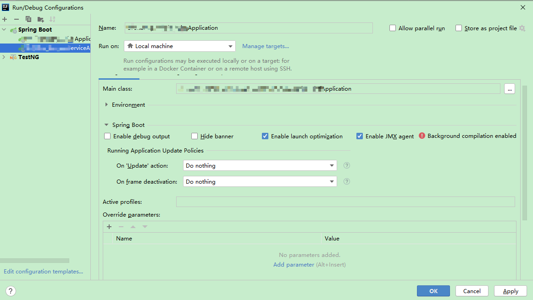Click the Background compilation warning icon
This screenshot has height=300, width=533.
click(422, 136)
